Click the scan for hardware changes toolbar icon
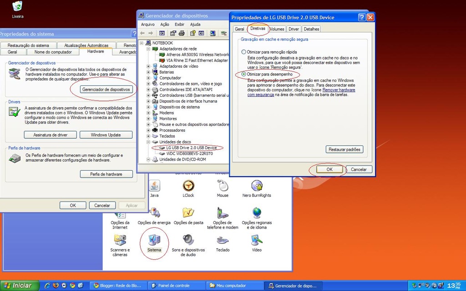 (x=213, y=33)
